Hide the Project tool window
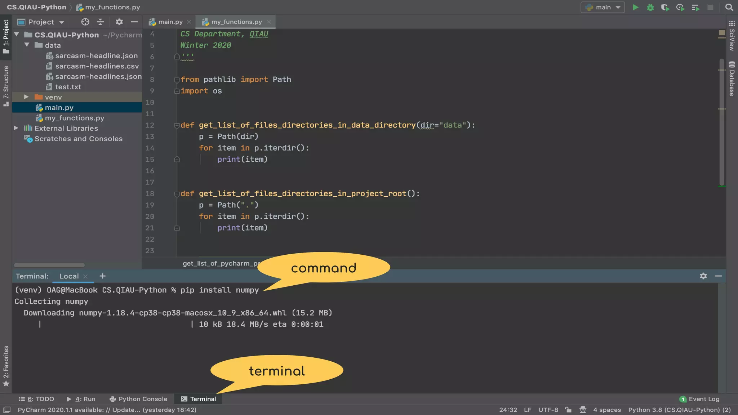738x415 pixels. [134, 22]
